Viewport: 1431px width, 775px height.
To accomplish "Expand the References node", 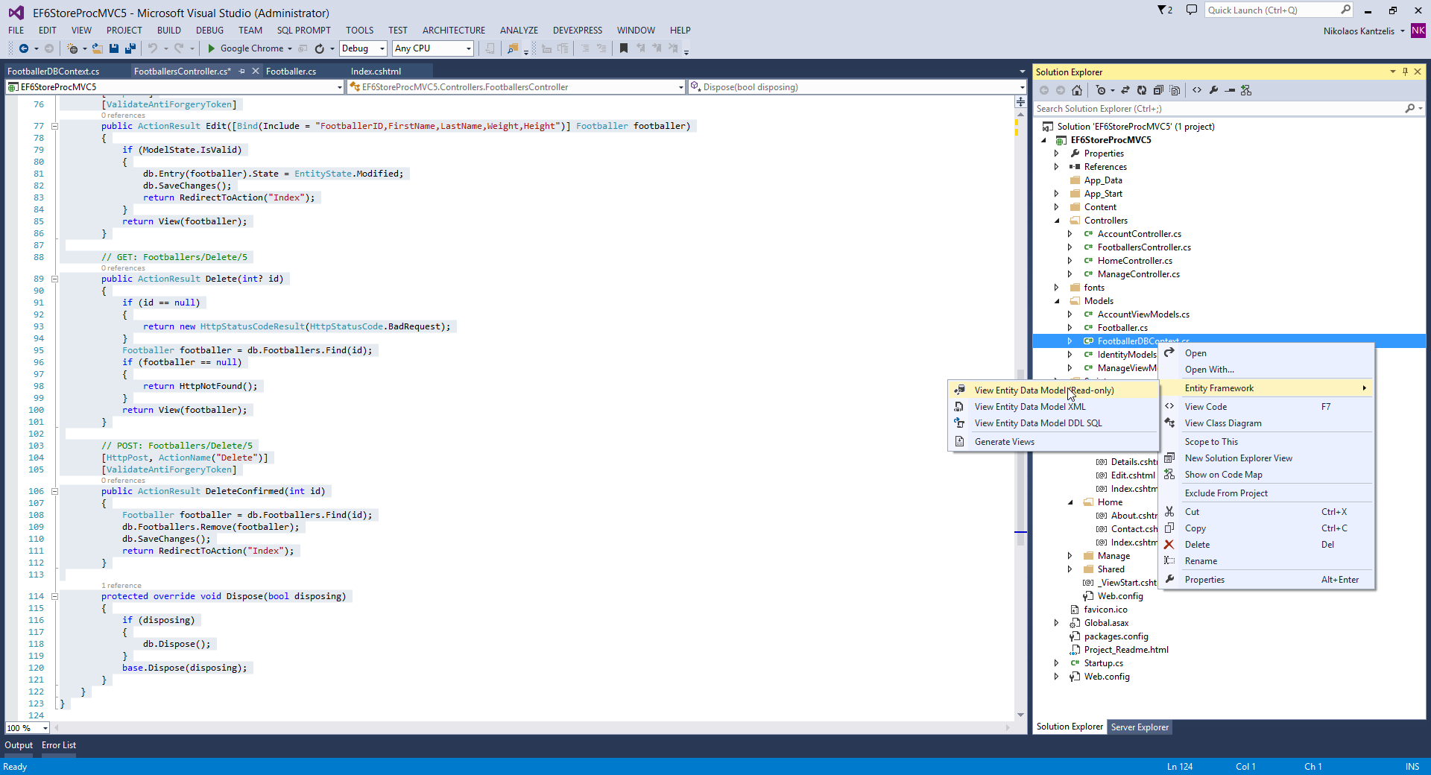I will point(1057,167).
